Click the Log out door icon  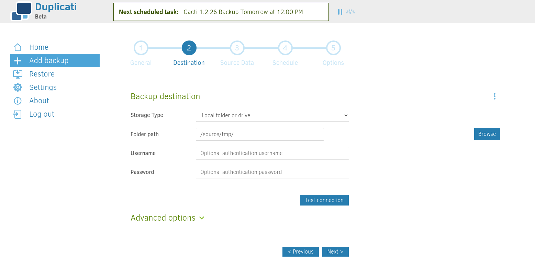point(18,114)
